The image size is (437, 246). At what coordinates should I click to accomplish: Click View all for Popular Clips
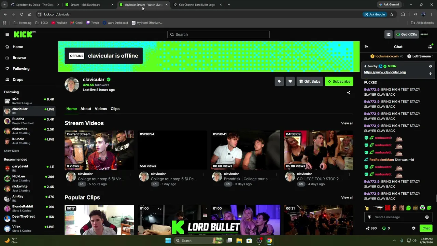(x=347, y=197)
